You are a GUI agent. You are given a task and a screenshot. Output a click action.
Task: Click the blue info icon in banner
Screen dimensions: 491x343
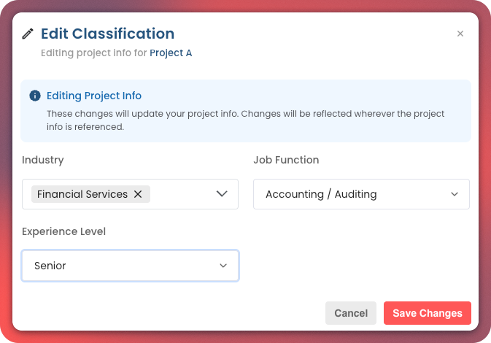[x=34, y=96]
